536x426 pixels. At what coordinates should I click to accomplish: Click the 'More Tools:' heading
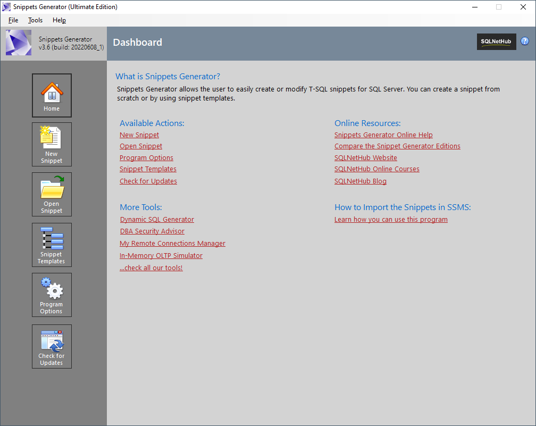(x=141, y=207)
